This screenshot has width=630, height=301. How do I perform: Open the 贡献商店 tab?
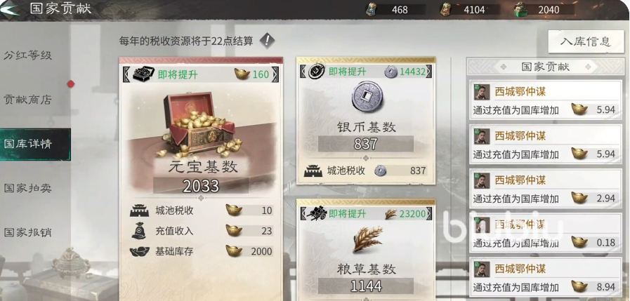[x=27, y=100]
